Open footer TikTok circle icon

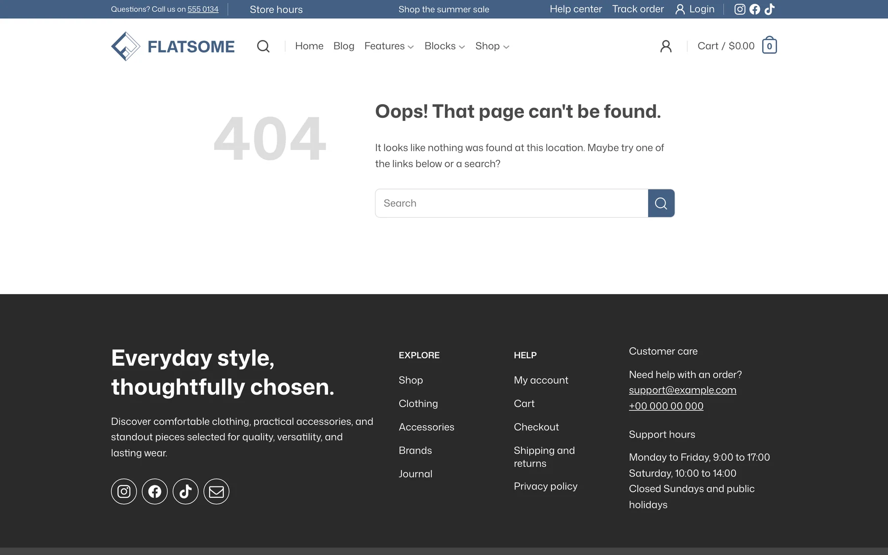point(185,491)
